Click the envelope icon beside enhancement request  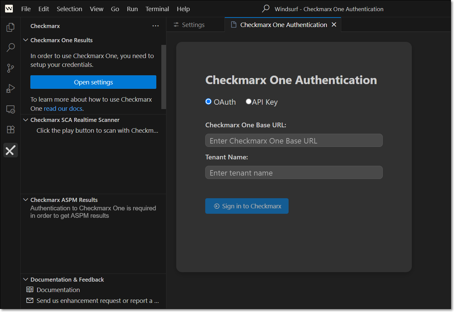click(30, 300)
